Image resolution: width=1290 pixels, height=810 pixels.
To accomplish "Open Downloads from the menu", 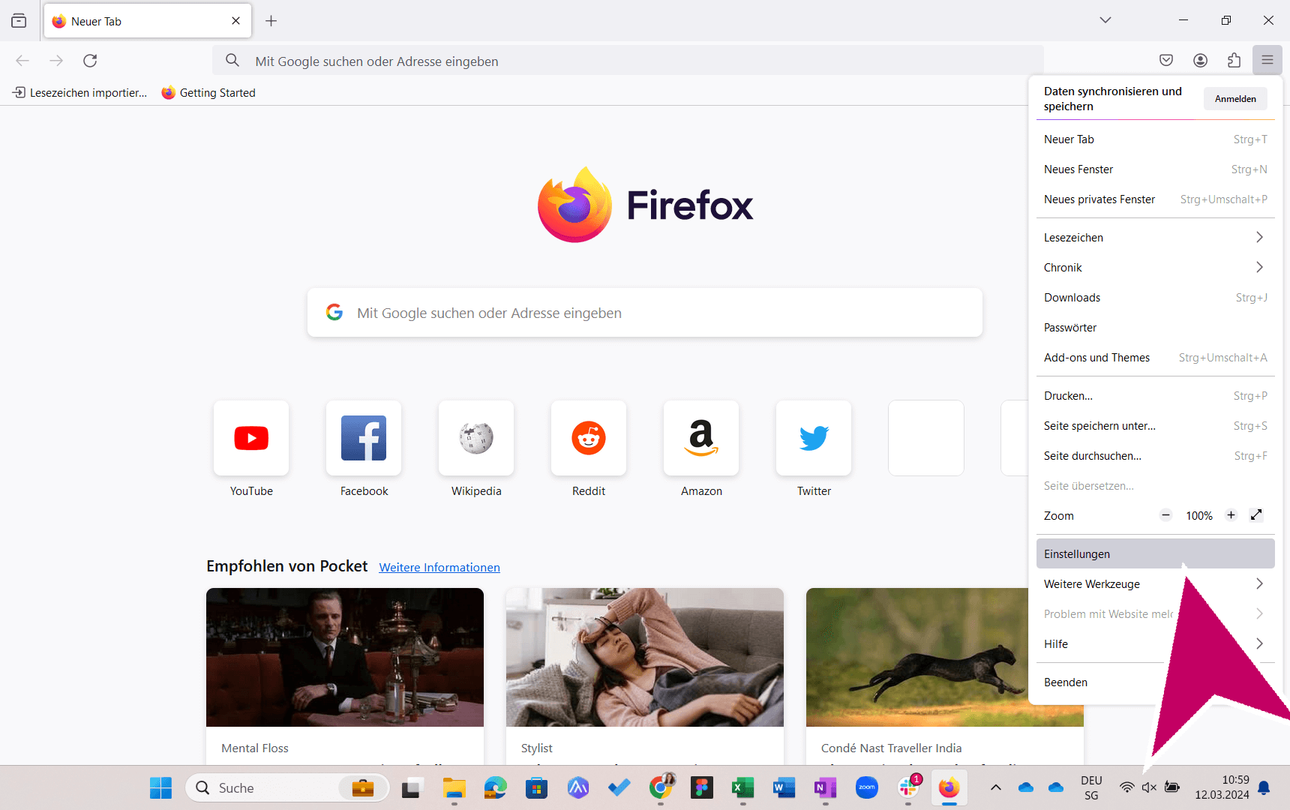I will tap(1155, 298).
